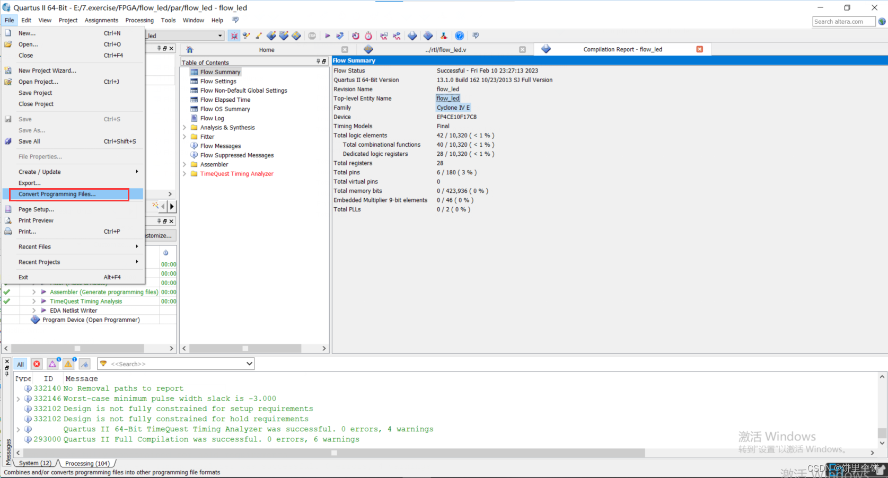The width and height of the screenshot is (888, 478).
Task: Expand TimeQuest Timing Analyzer folder
Action: click(x=184, y=174)
